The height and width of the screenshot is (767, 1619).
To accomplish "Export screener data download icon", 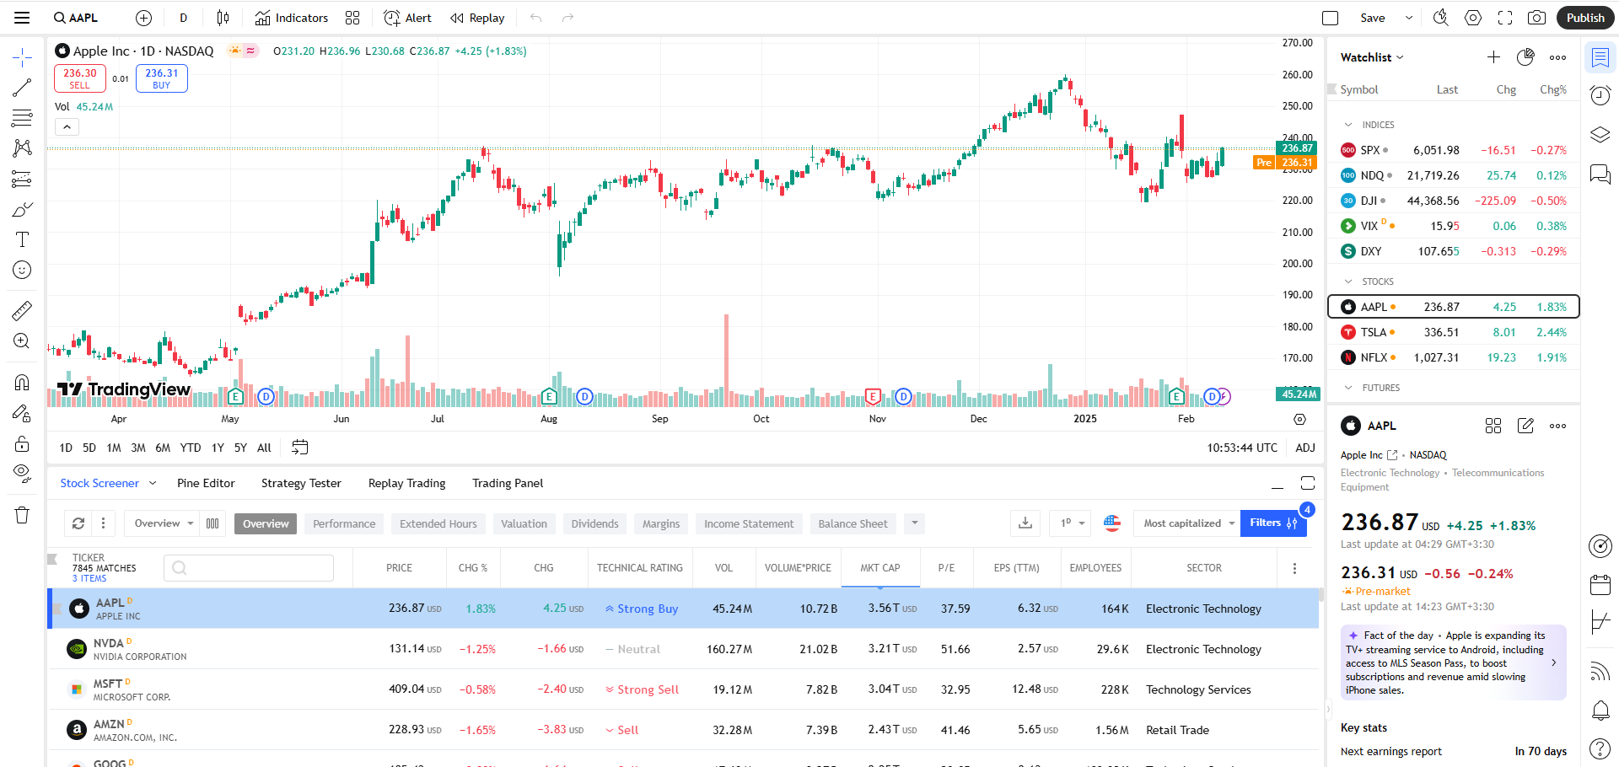I will [1025, 523].
